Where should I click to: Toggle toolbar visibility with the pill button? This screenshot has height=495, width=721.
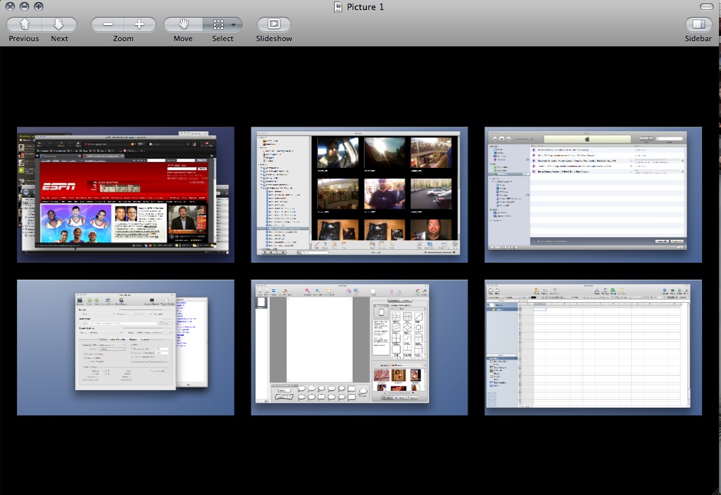pos(707,7)
